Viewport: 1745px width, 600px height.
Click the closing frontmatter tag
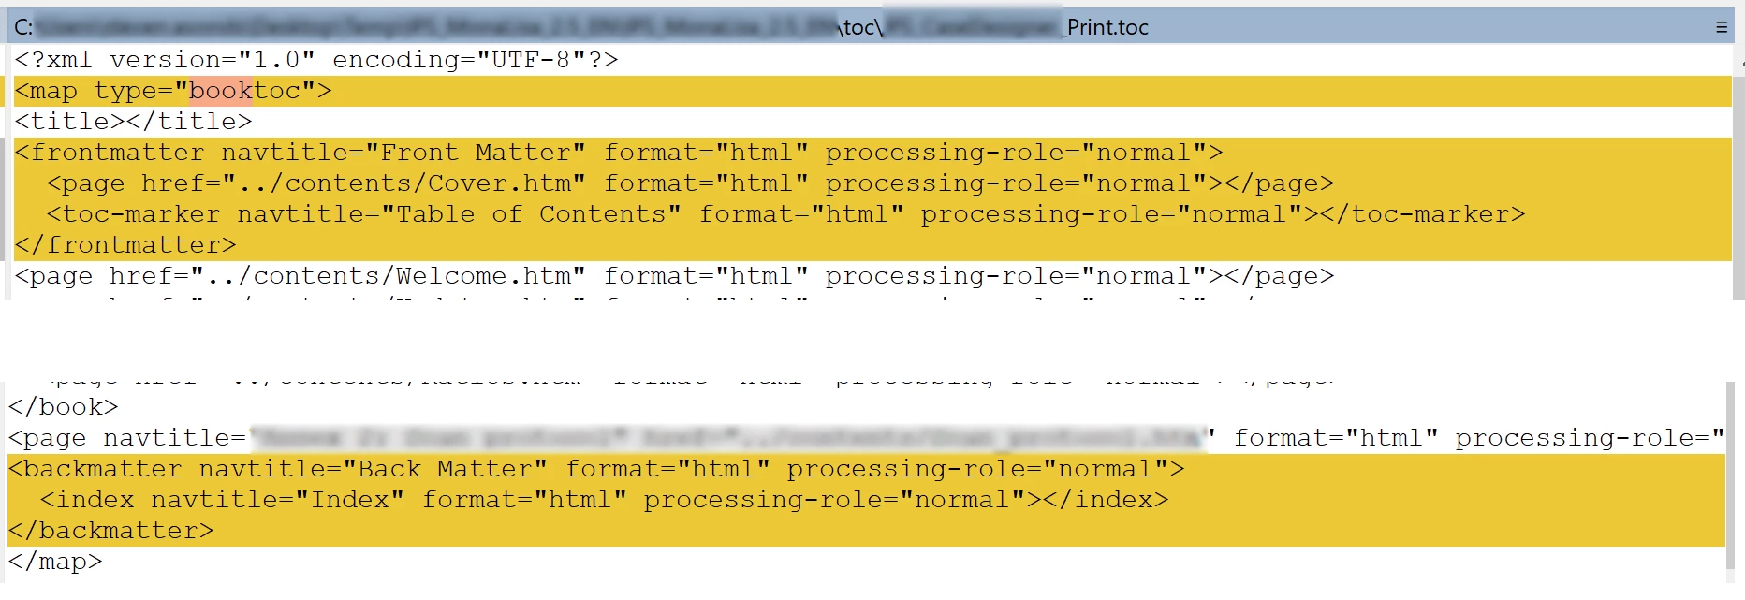pyautogui.click(x=125, y=245)
